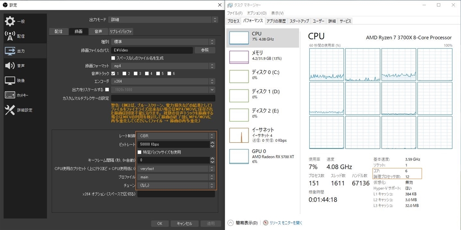Click Task Manager title bar app icon

pos(229,5)
